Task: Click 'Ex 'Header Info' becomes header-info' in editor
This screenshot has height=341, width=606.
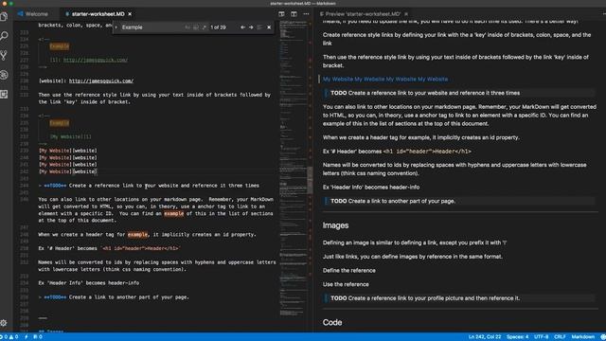Action: coord(88,283)
